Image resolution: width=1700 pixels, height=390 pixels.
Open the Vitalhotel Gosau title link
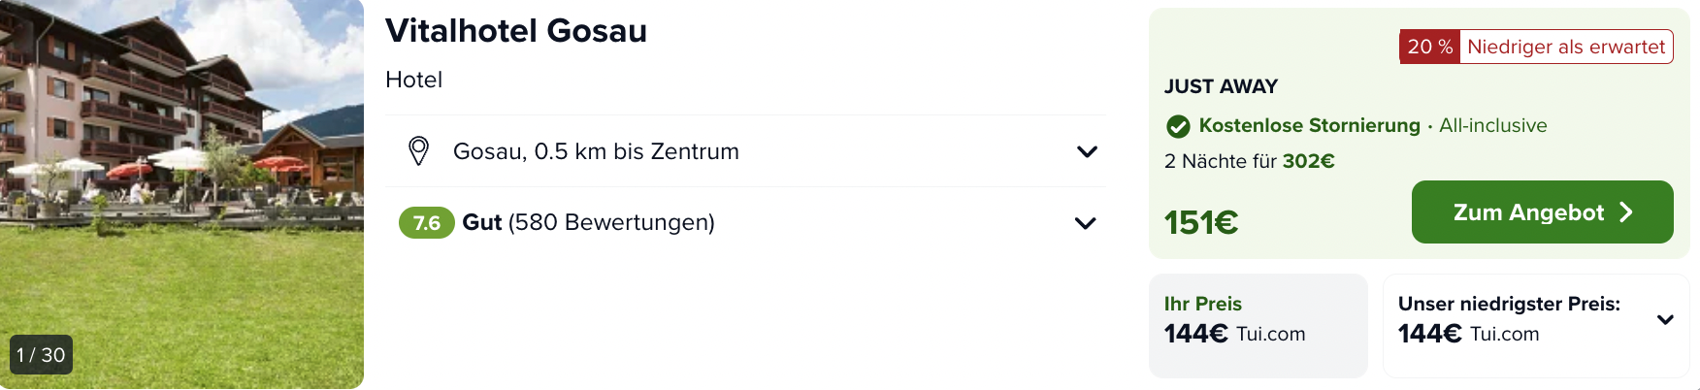click(515, 31)
